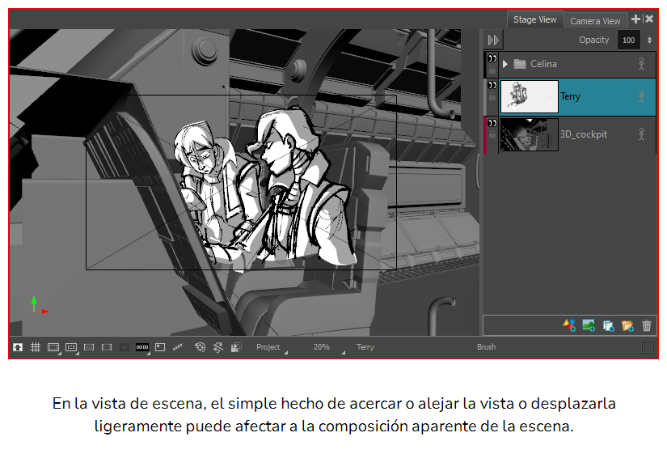Click the add view plus icon
The width and height of the screenshot is (667, 471).
635,19
